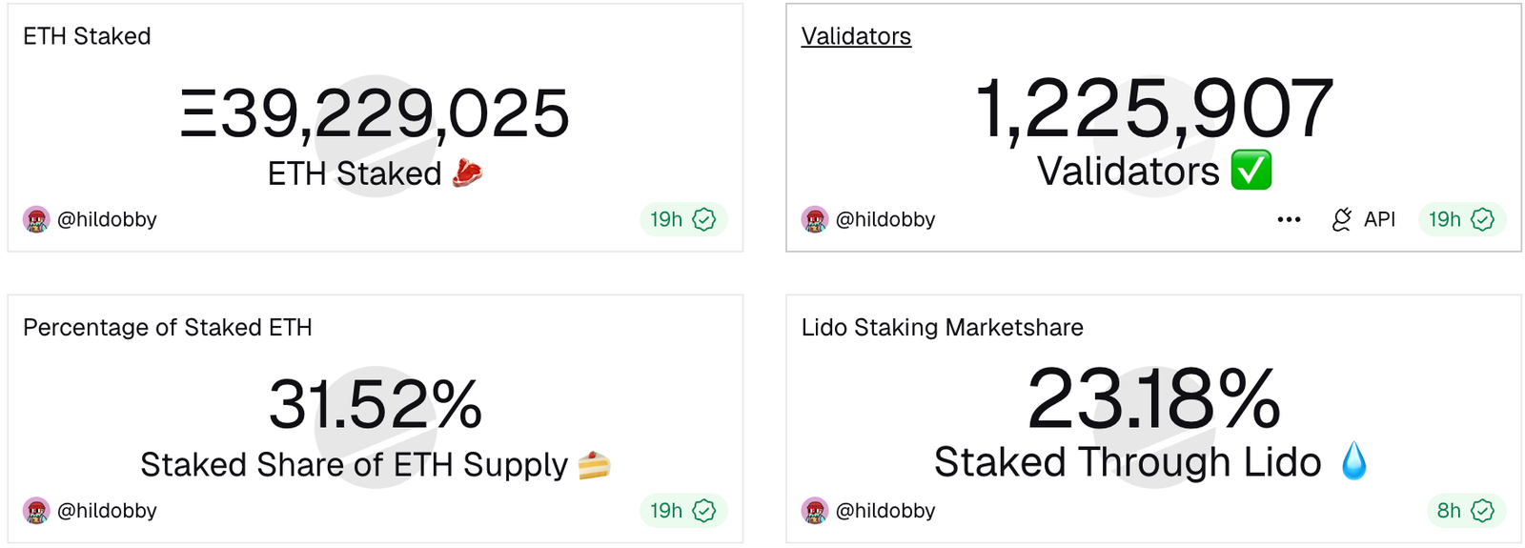This screenshot has width=1525, height=548.
Task: Click verified checkmark icon on Lido Marketshare card
Action: pyautogui.click(x=1483, y=511)
